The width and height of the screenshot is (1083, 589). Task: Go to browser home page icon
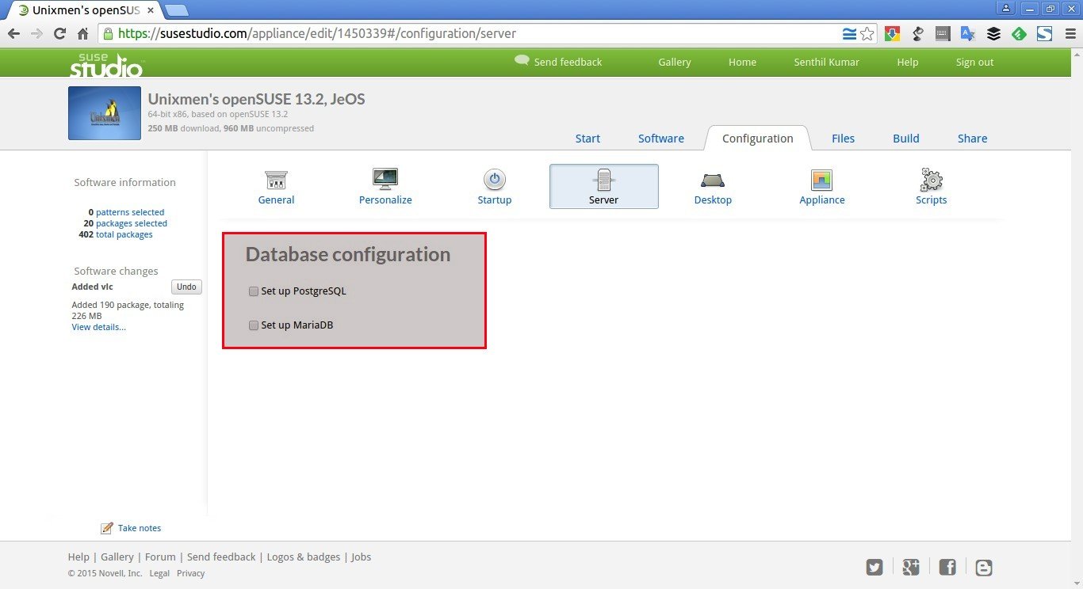(82, 33)
